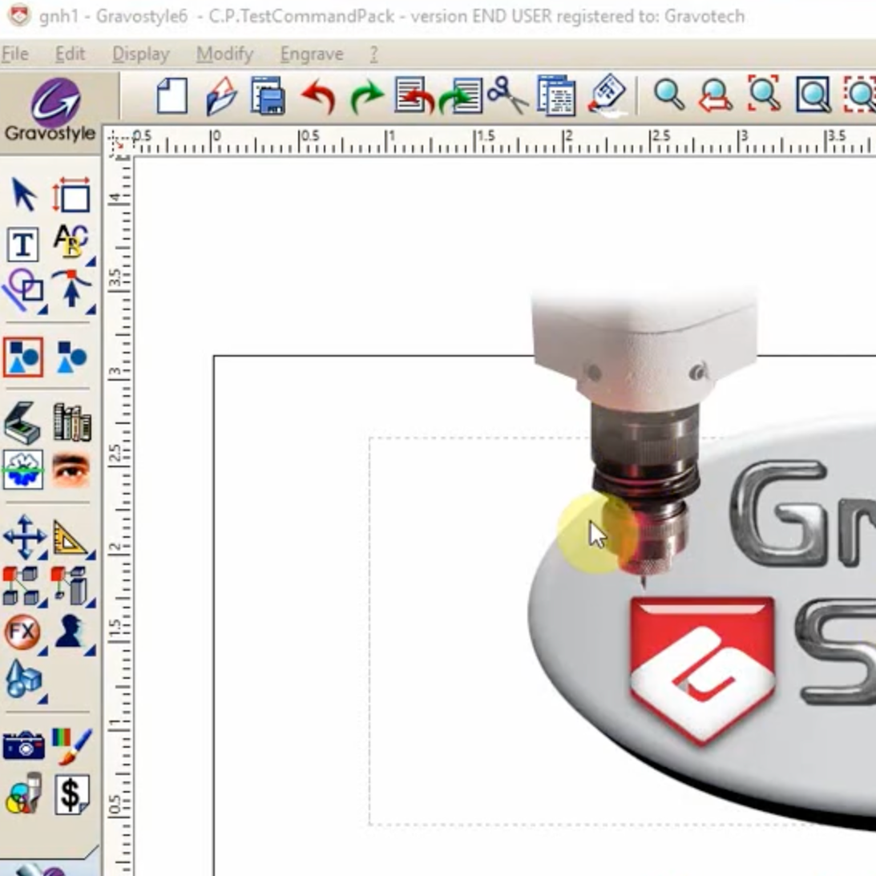Select the Text tool
Image resolution: width=876 pixels, height=876 pixels.
coord(23,244)
